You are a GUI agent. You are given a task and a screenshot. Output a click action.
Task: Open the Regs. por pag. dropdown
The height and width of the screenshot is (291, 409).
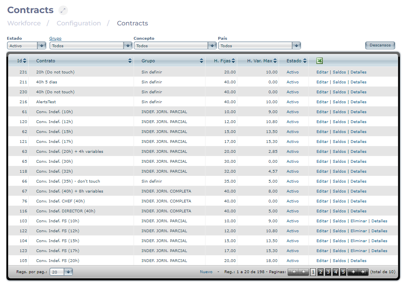pos(68,272)
